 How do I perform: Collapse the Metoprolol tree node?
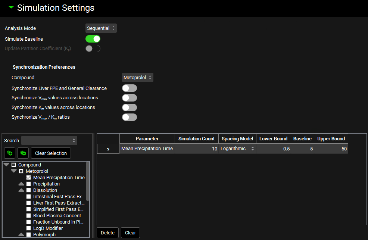(14, 171)
